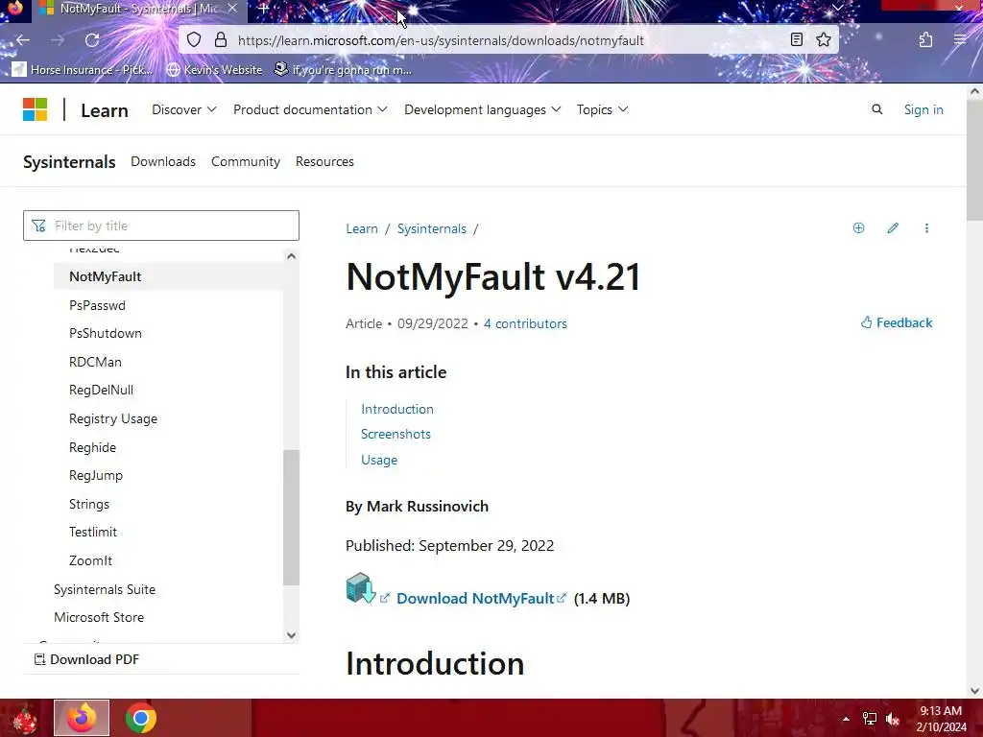
Task: Select PsPasswd in the sidebar
Action: point(97,305)
